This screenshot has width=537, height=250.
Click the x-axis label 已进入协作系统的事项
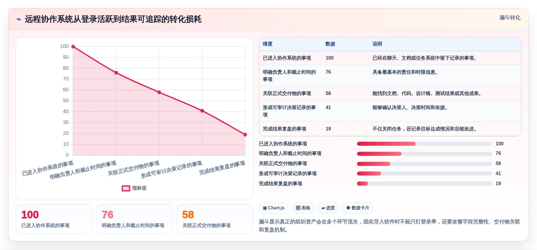pyautogui.click(x=48, y=168)
